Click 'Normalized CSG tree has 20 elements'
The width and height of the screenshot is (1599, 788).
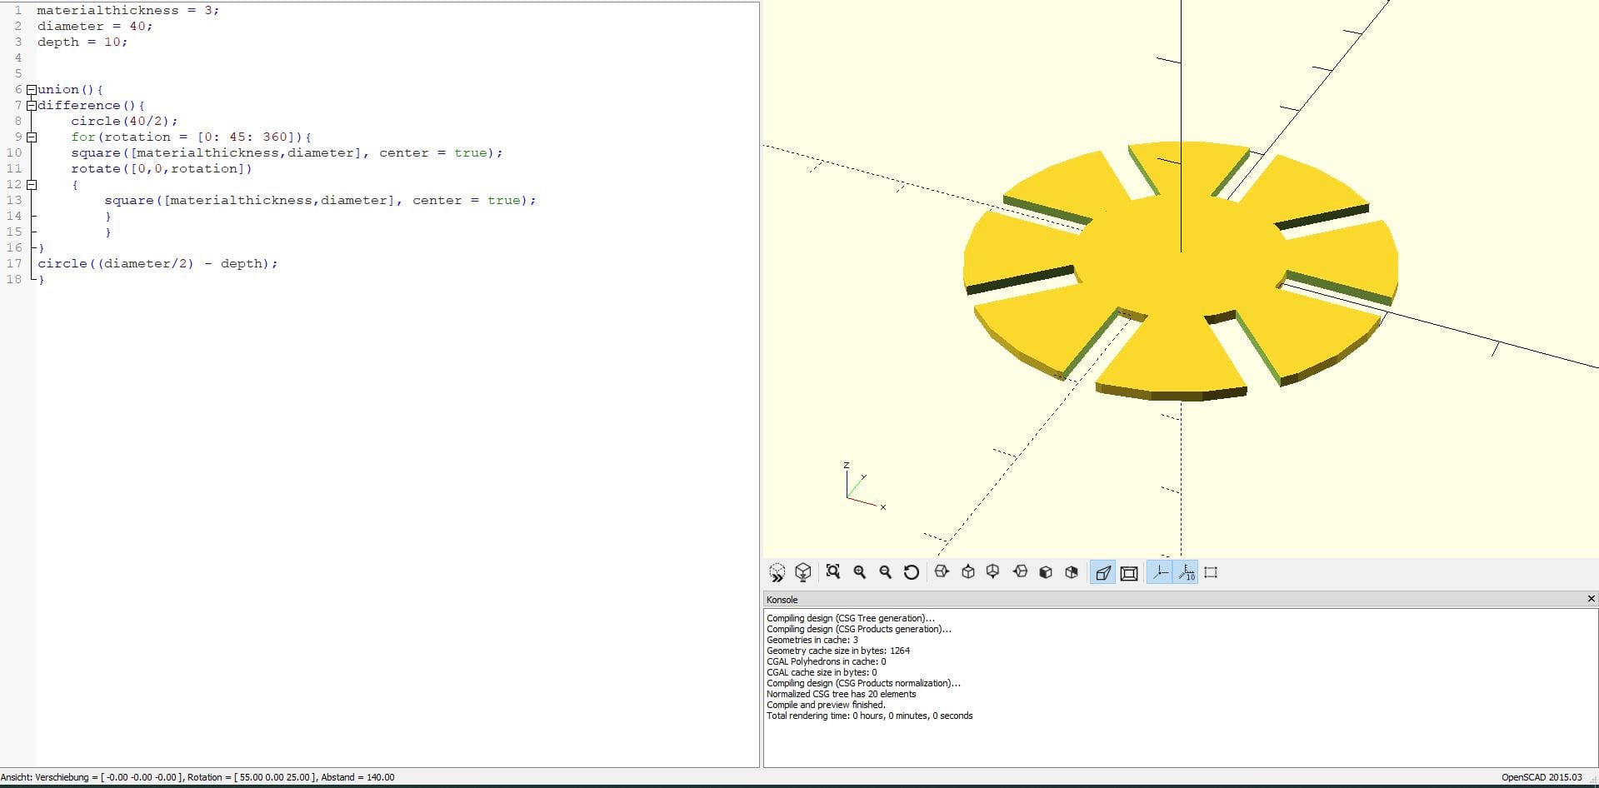[x=842, y=694]
